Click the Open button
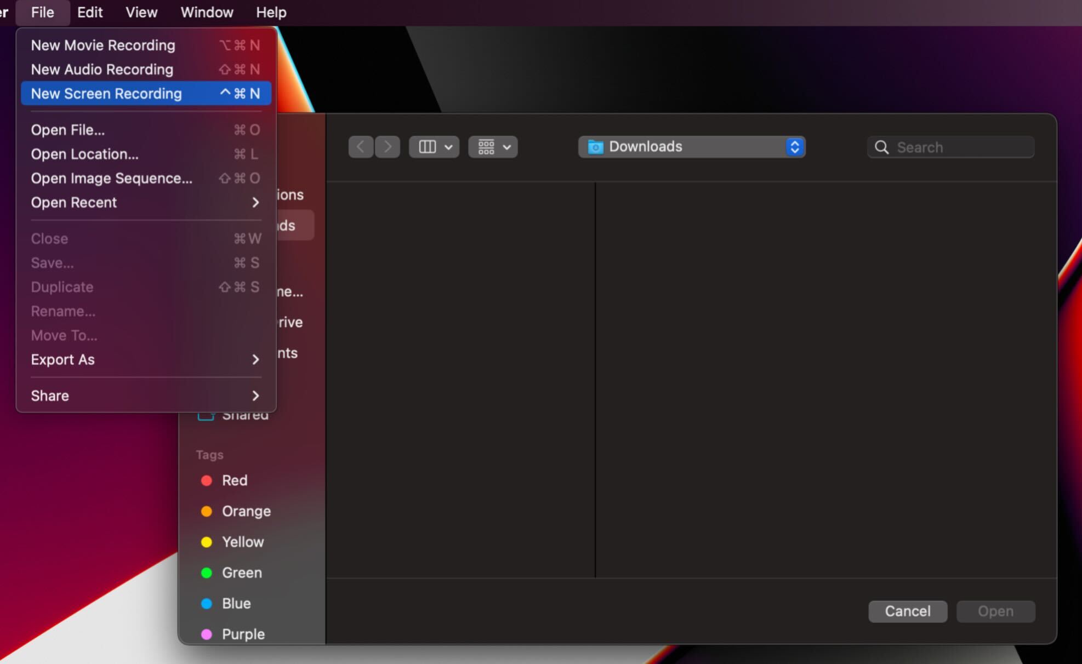1082x664 pixels. point(995,611)
